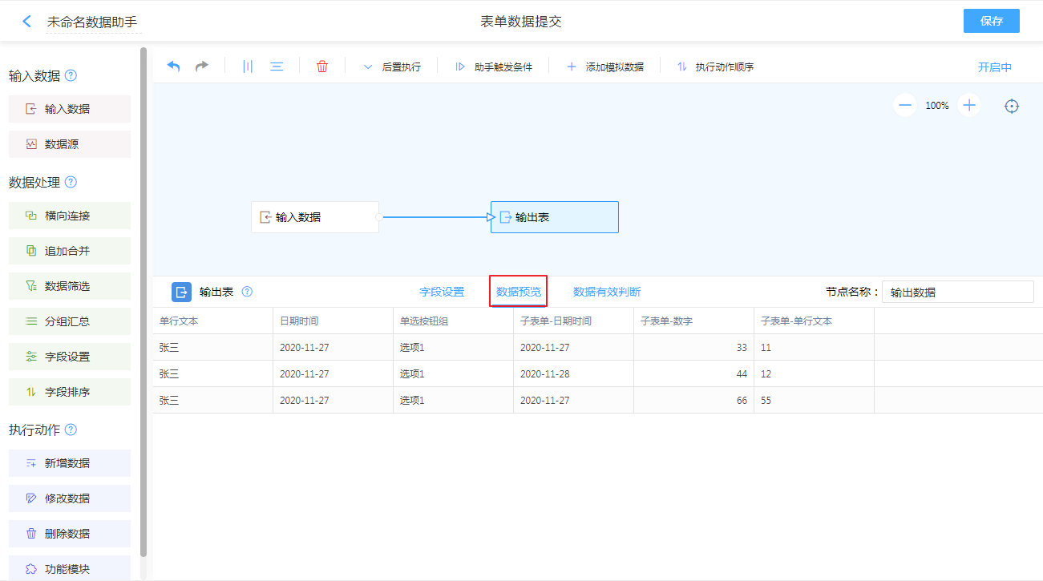Image resolution: width=1043 pixels, height=581 pixels.
Task: Open 助手触发条件 settings
Action: point(494,67)
